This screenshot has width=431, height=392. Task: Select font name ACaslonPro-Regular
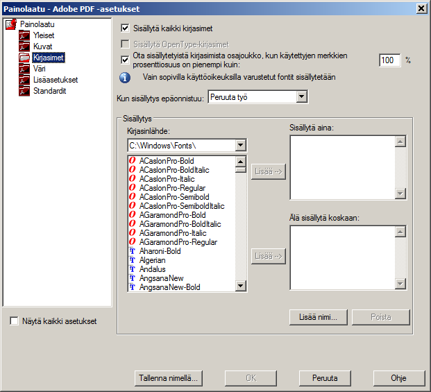pyautogui.click(x=172, y=188)
